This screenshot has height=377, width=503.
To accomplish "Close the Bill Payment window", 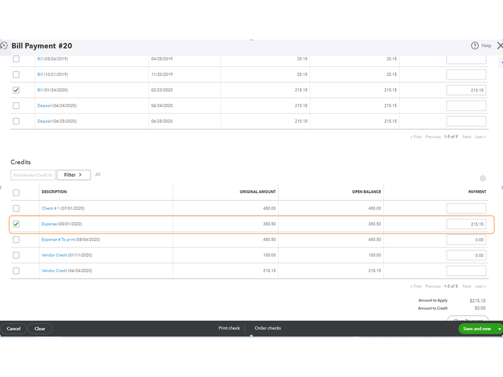I will coord(500,45).
